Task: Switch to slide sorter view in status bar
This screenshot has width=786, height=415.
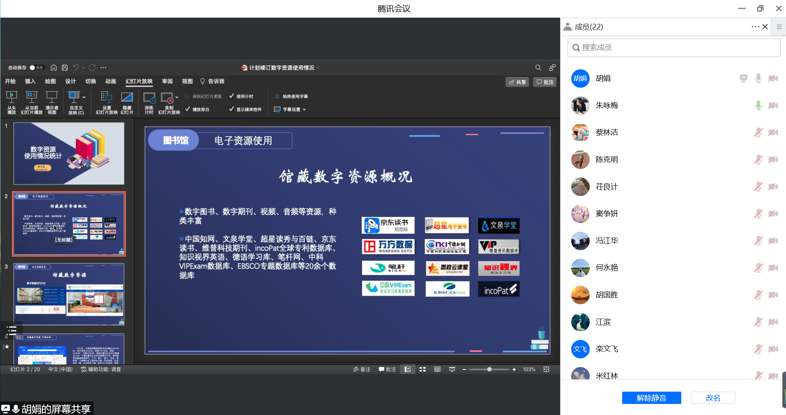Action: 423,369
